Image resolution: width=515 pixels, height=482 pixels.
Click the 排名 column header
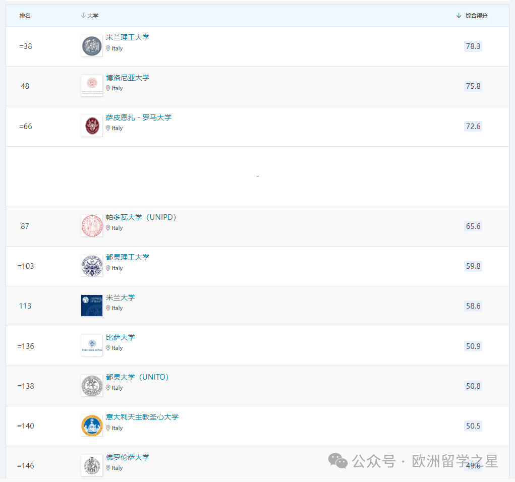pyautogui.click(x=25, y=16)
